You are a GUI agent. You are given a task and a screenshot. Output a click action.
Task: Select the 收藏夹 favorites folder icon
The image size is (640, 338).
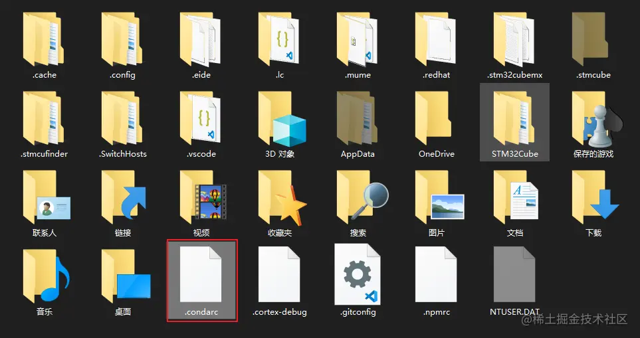(x=282, y=198)
